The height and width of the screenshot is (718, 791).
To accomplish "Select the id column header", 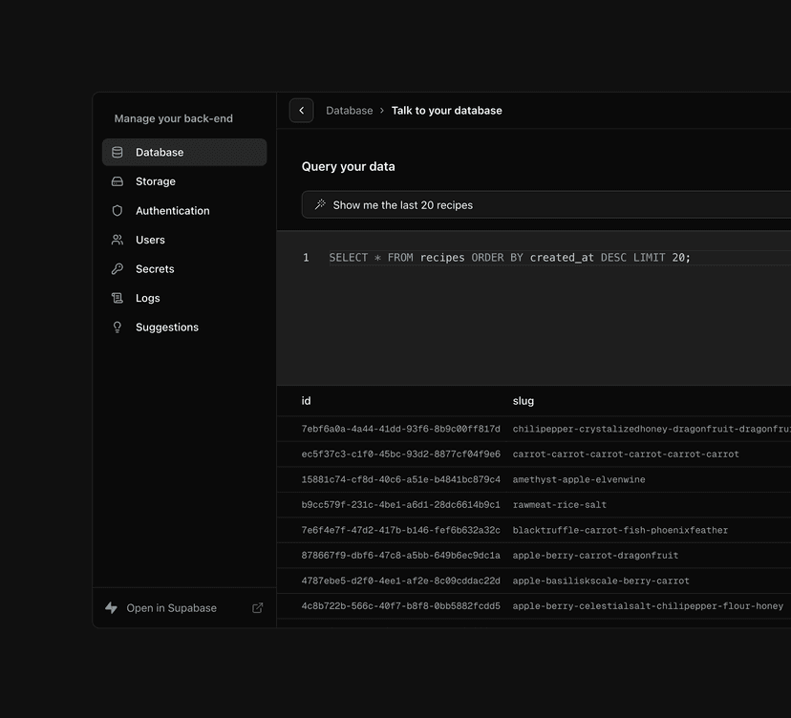I will pyautogui.click(x=306, y=401).
